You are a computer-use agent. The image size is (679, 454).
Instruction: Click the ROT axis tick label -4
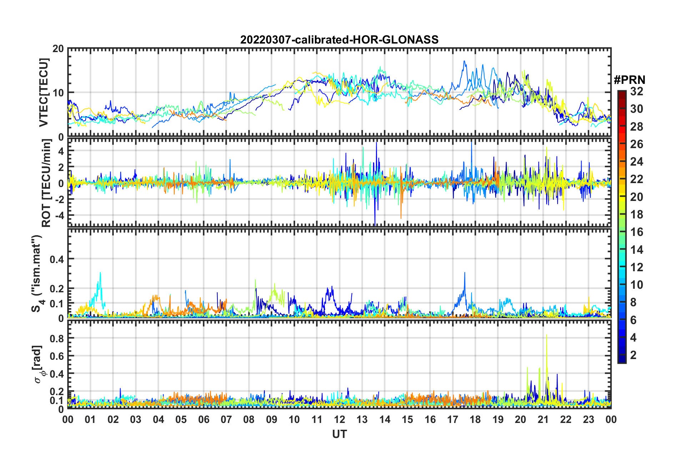click(x=60, y=215)
